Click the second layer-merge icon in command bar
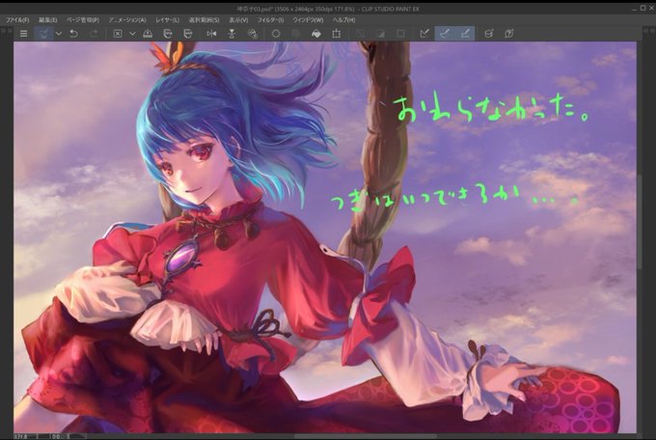The height and width of the screenshot is (440, 656). 188,34
